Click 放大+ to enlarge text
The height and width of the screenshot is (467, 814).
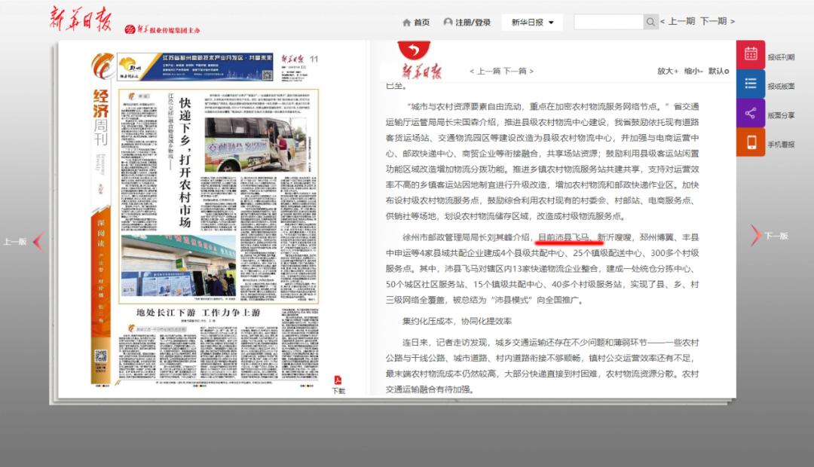tap(668, 71)
